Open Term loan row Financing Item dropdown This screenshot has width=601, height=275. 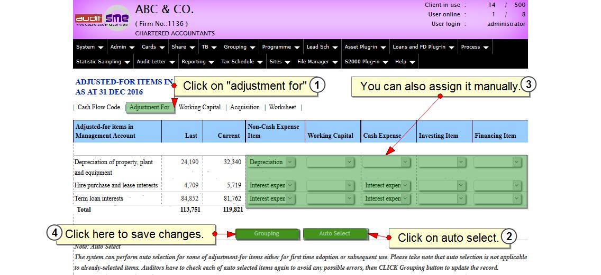pyautogui.click(x=497, y=198)
